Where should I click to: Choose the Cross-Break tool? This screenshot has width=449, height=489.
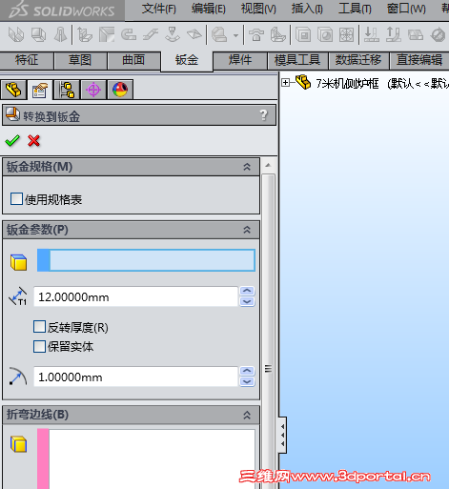(x=194, y=34)
